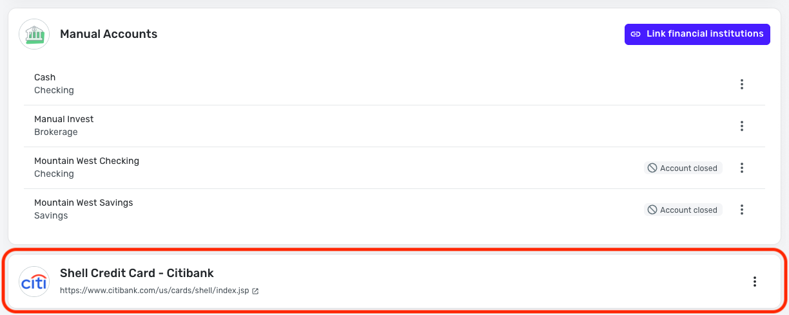Image resolution: width=789 pixels, height=315 pixels.
Task: Select the Mountain West Checking account name
Action: tap(86, 161)
